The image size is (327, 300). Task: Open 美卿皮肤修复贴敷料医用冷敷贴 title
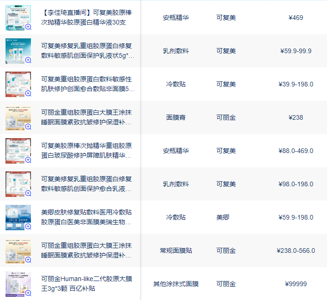[86, 217]
